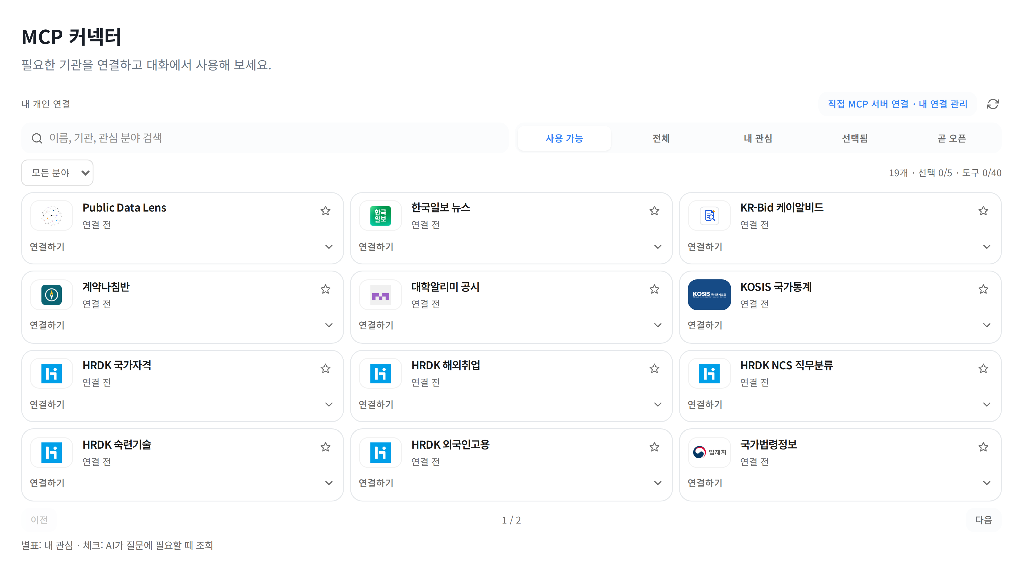Focus the 이름, 기관, 관심 분야 검색 field
Image resolution: width=1023 pixels, height=572 pixels.
click(265, 138)
